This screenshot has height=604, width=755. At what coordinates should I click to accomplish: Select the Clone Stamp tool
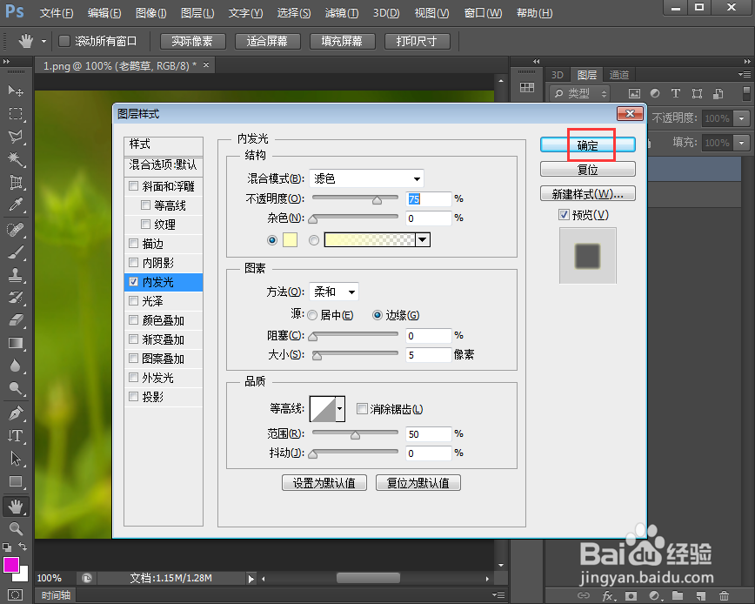click(14, 276)
